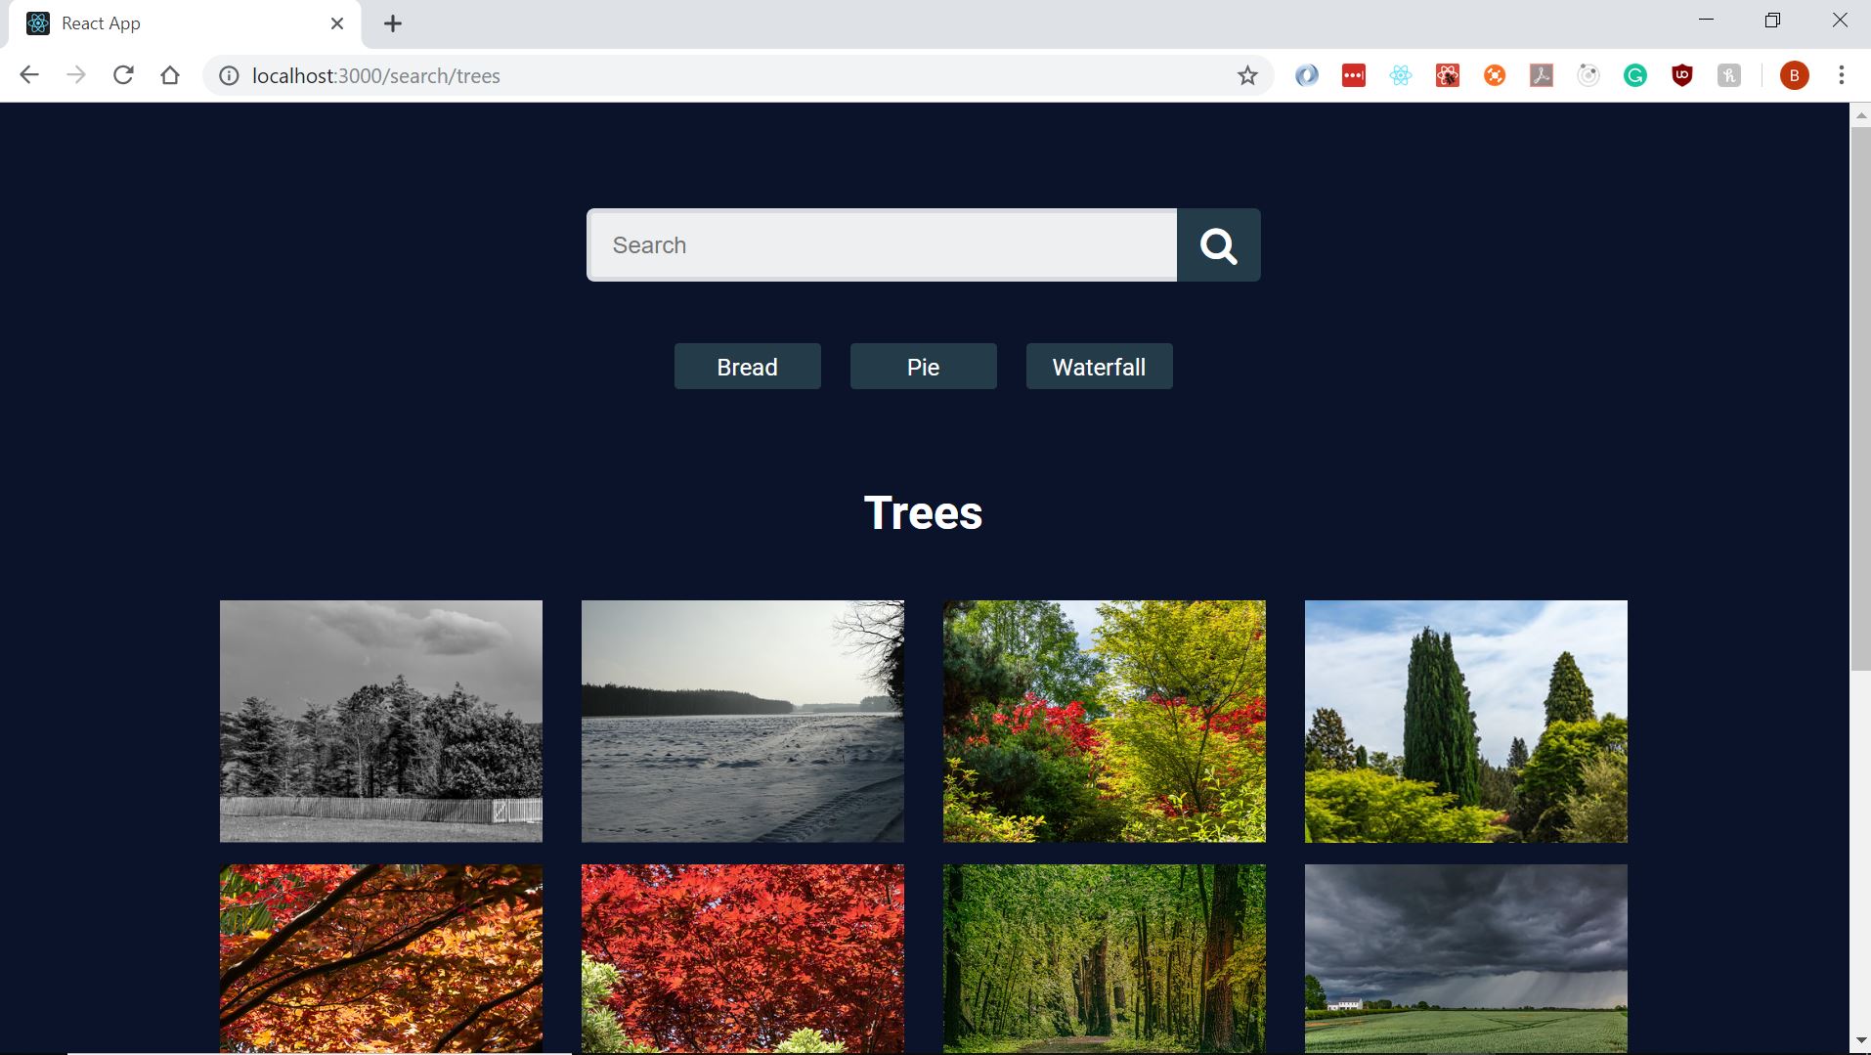Viewport: 1871px width, 1055px height.
Task: Click into the Search text field
Action: click(x=882, y=245)
